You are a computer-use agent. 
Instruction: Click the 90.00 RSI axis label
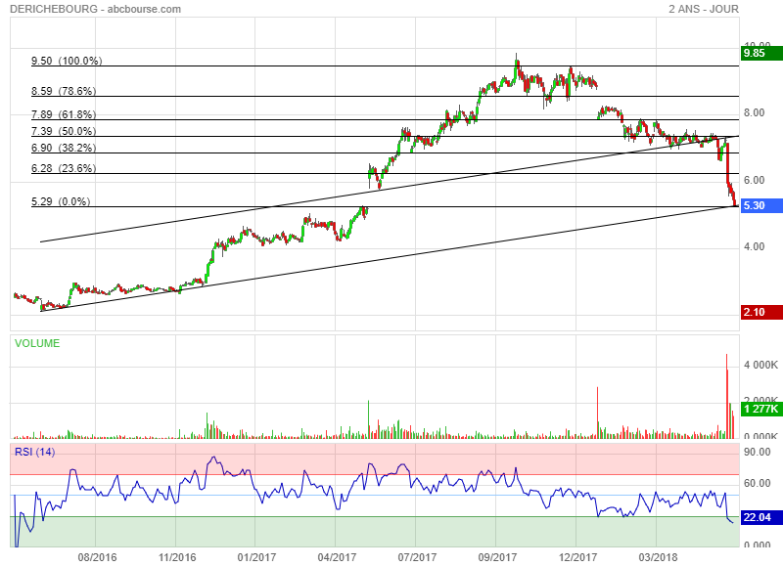[x=757, y=452]
